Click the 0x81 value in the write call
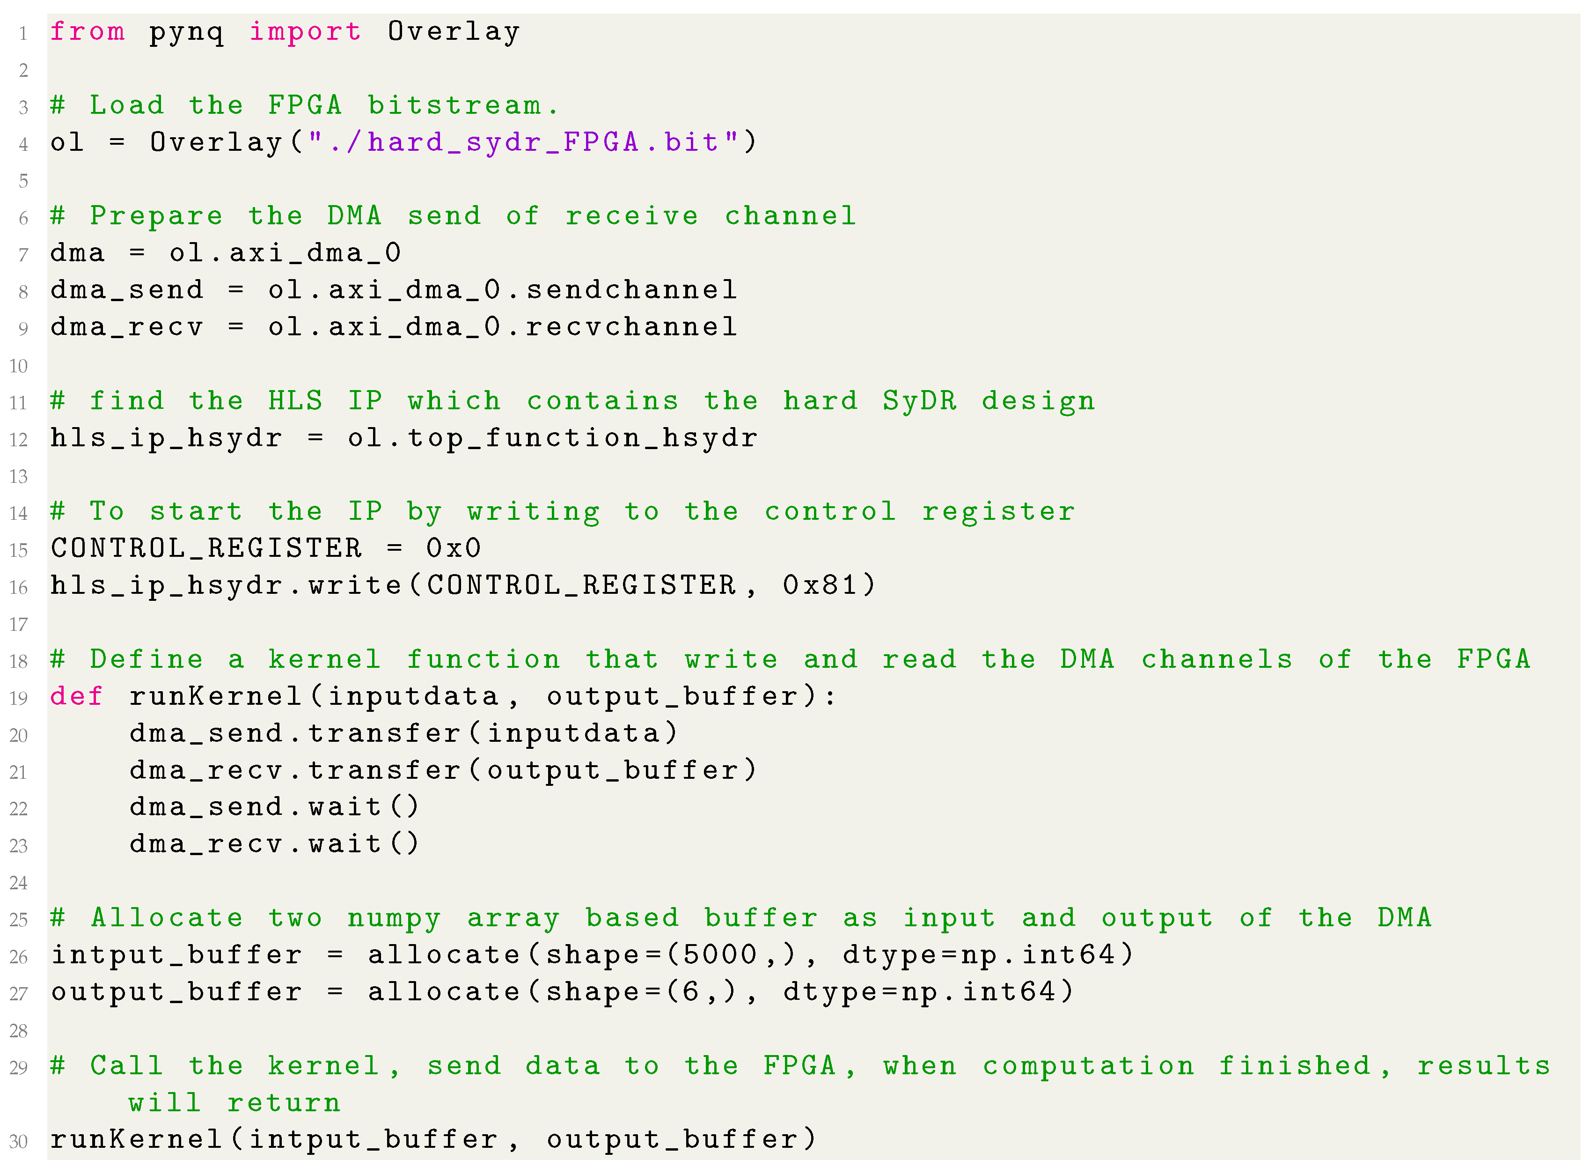This screenshot has width=1590, height=1167. pyautogui.click(x=820, y=586)
